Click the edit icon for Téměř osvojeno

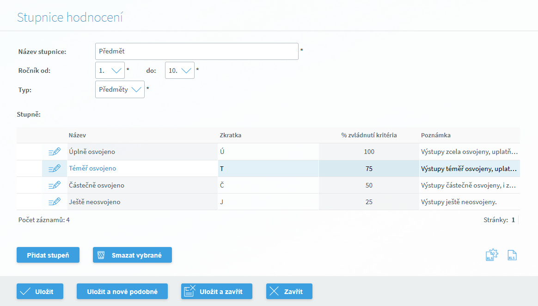coord(55,168)
